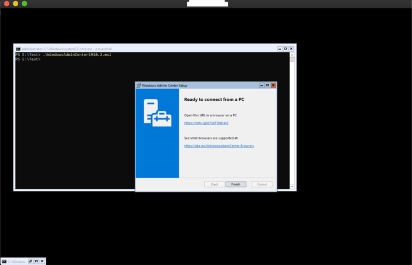Minimize the Administrator PowerShell window

[x=280, y=49]
